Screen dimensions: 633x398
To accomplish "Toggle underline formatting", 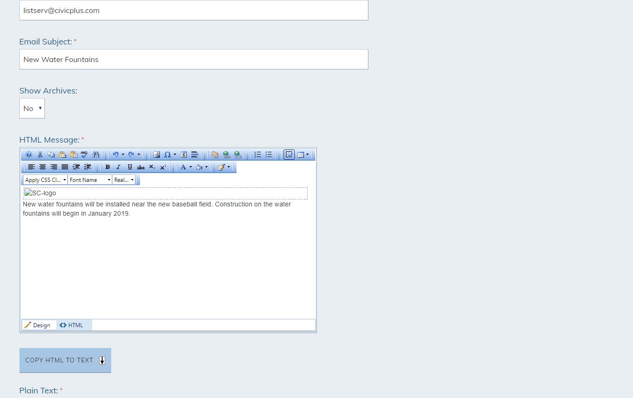I will click(130, 167).
